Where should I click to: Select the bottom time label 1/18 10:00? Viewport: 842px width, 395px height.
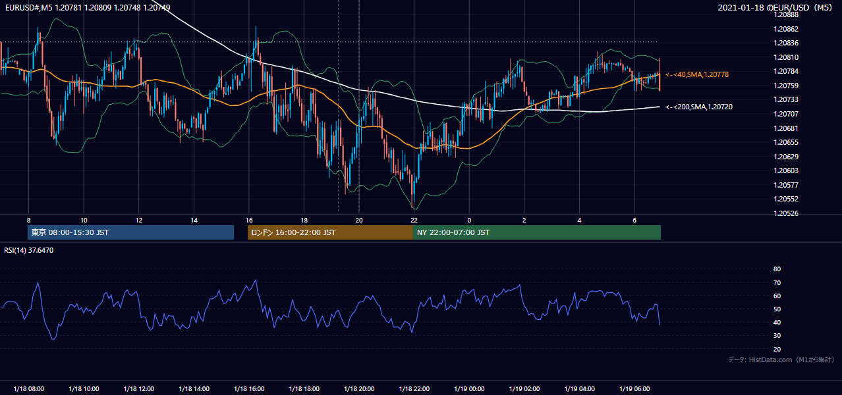pyautogui.click(x=84, y=389)
